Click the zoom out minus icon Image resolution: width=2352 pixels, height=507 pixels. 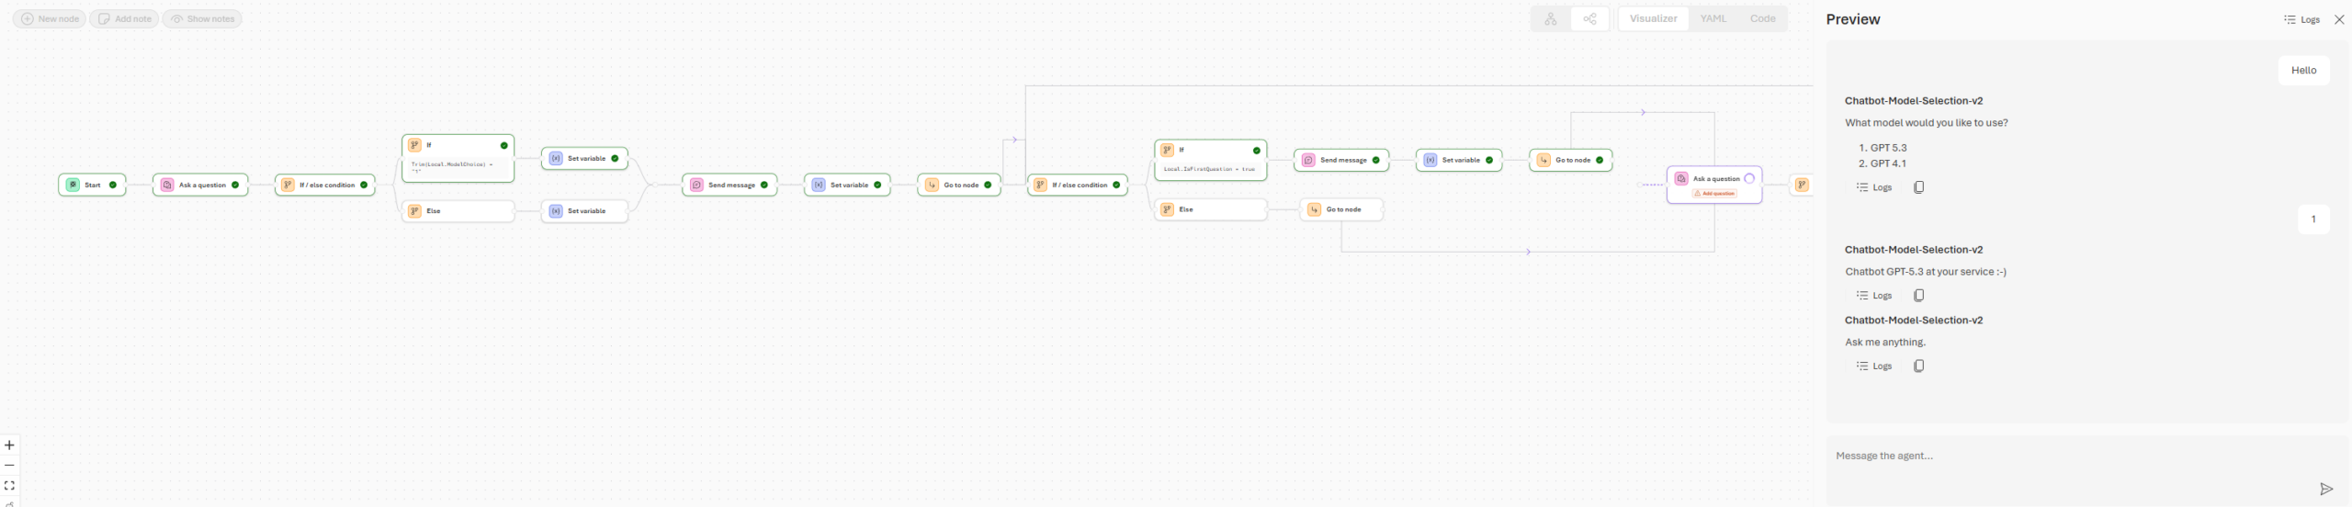(x=9, y=466)
